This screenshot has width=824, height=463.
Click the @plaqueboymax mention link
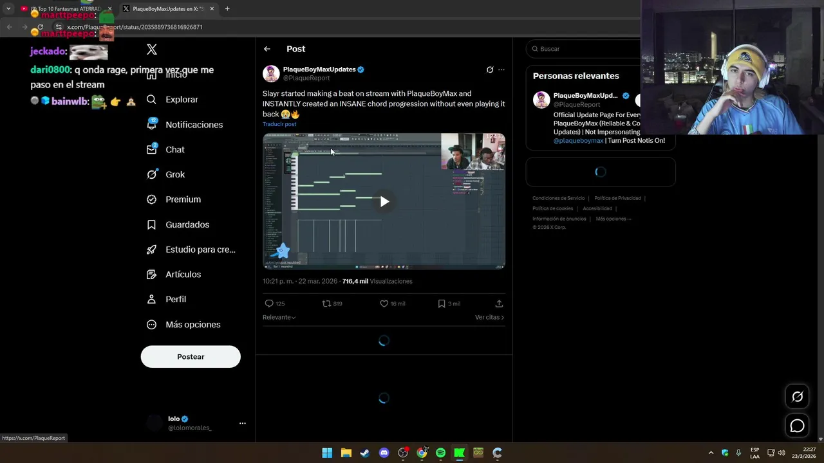click(x=578, y=140)
